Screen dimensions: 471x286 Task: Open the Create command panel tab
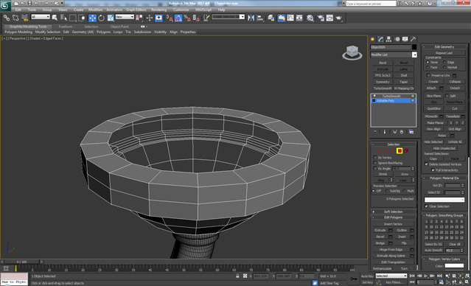point(373,39)
